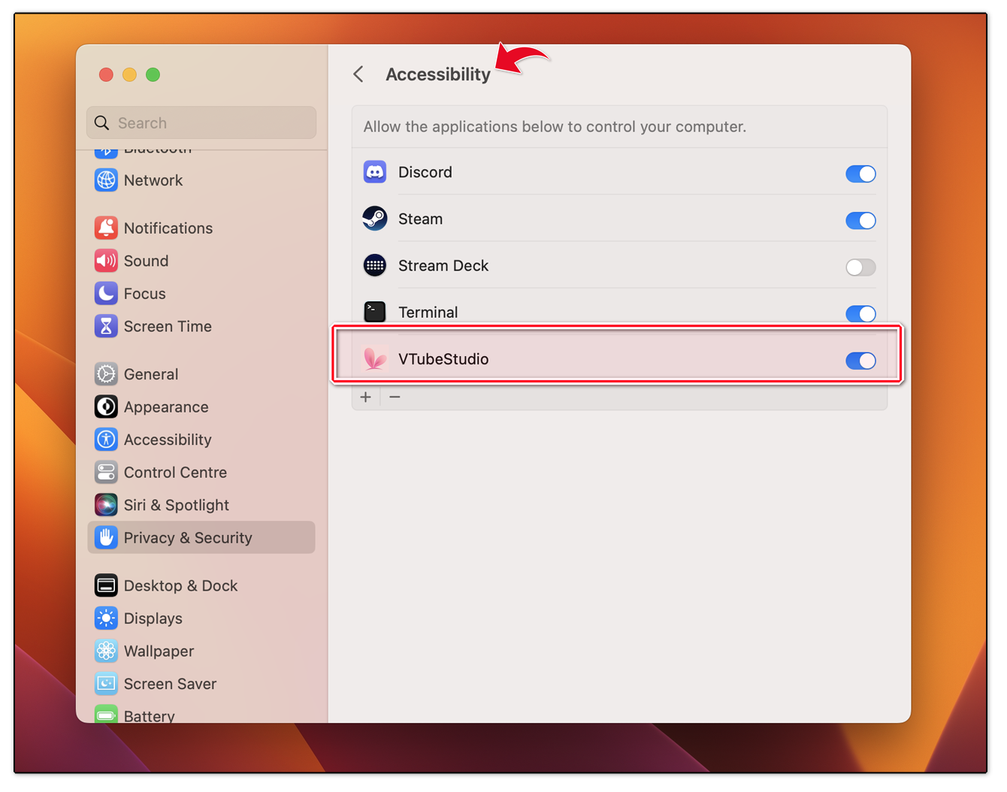This screenshot has width=1007, height=792.
Task: Click the Appearance icon in sidebar
Action: coord(106,407)
